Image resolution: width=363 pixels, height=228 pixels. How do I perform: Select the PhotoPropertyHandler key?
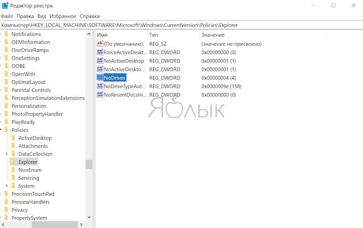(x=37, y=114)
